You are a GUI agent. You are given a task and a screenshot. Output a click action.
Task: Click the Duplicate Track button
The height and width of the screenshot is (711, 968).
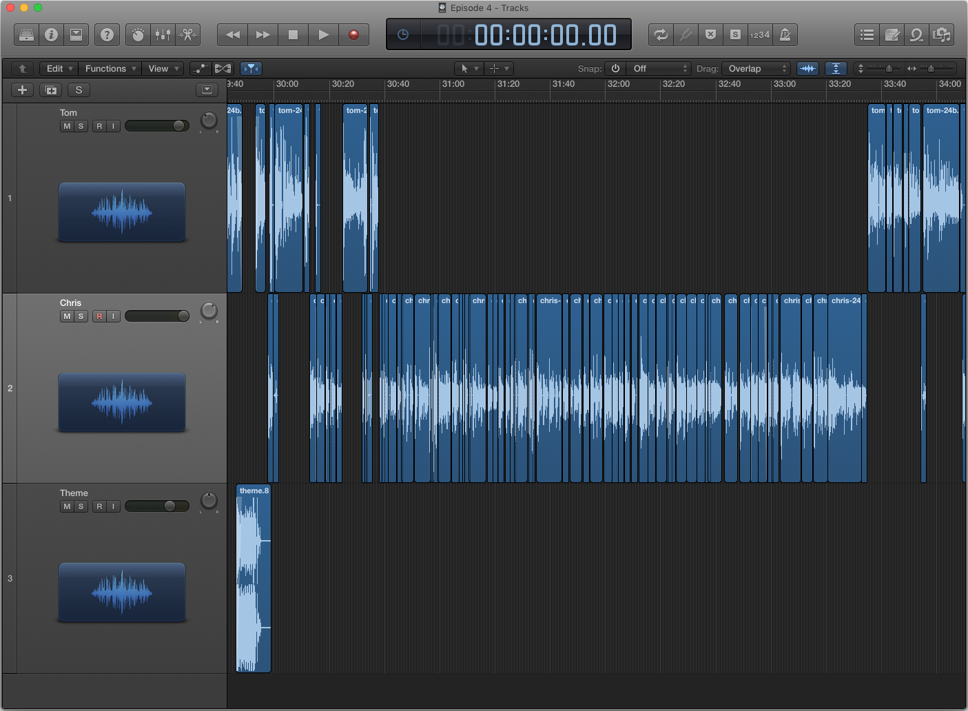[x=51, y=90]
